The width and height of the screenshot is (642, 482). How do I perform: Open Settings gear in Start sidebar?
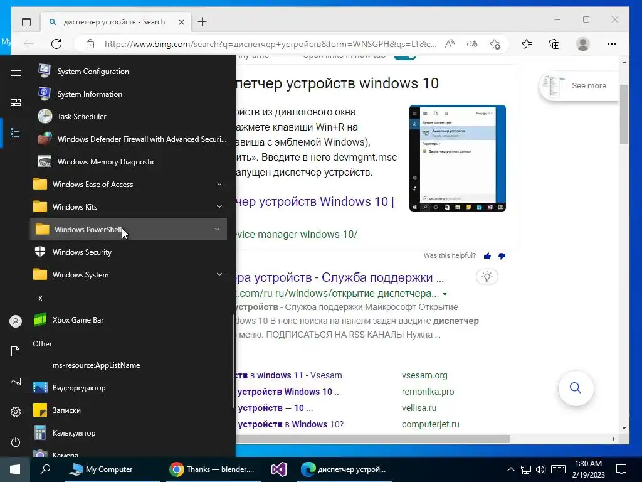tap(16, 412)
